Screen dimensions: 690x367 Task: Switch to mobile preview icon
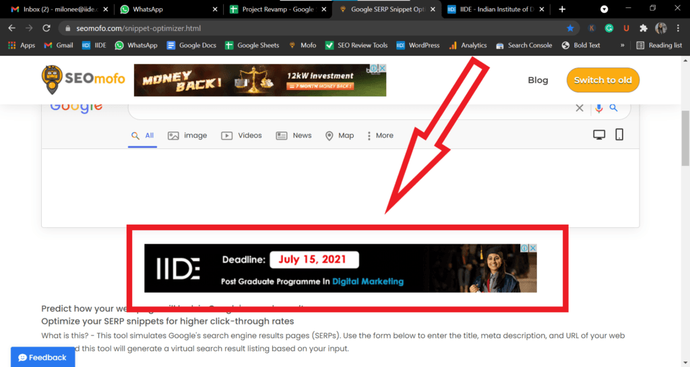tap(619, 134)
